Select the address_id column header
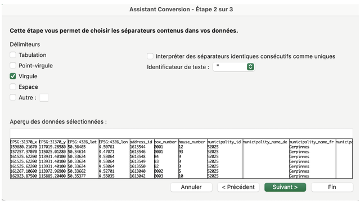This screenshot has width=360, height=203. pos(141,142)
